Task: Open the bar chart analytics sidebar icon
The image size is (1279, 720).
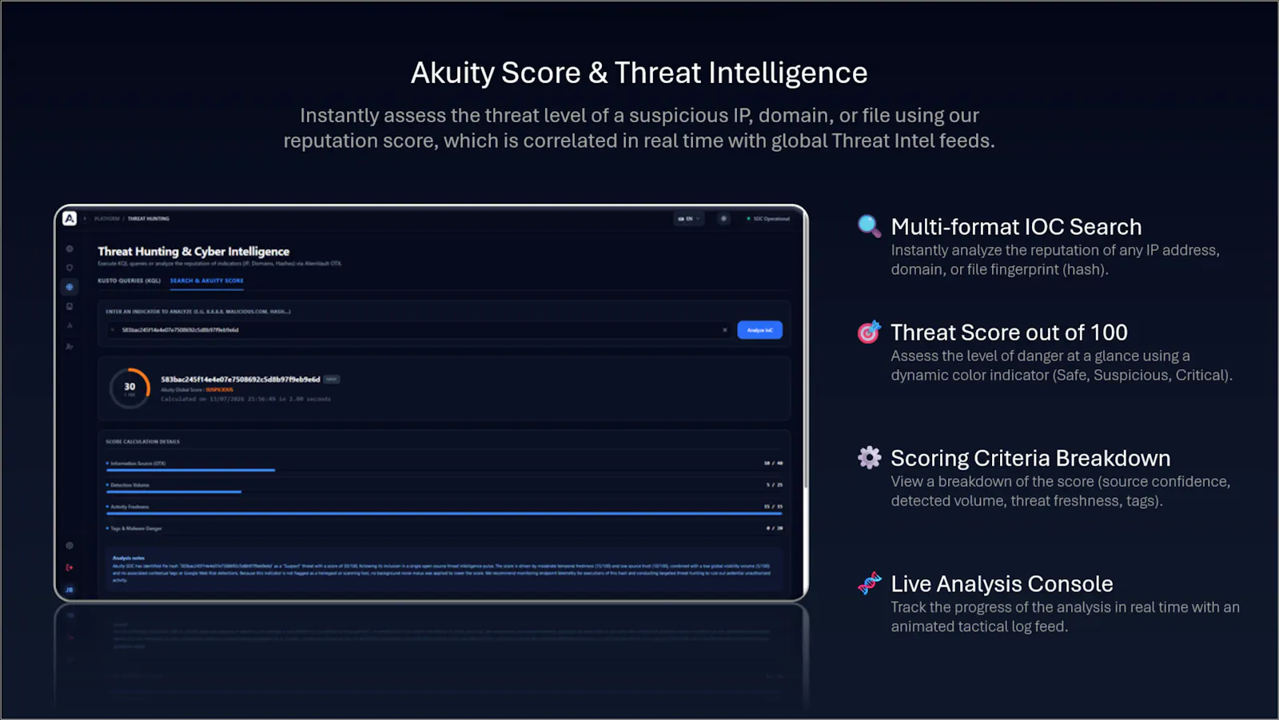Action: [70, 325]
